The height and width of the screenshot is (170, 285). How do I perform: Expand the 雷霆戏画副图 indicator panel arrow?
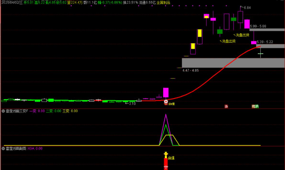(x=3, y=148)
